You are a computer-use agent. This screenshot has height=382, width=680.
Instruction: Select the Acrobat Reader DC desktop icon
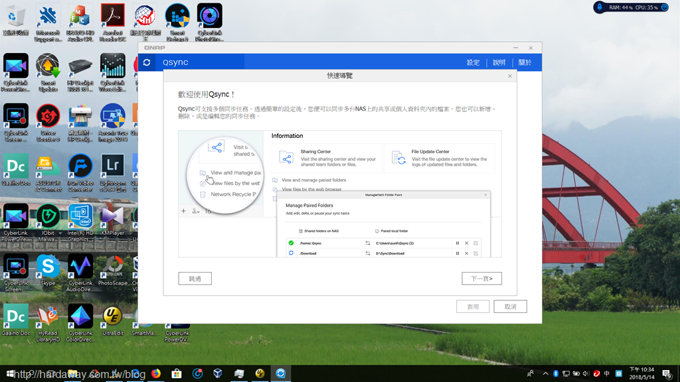coord(113,23)
